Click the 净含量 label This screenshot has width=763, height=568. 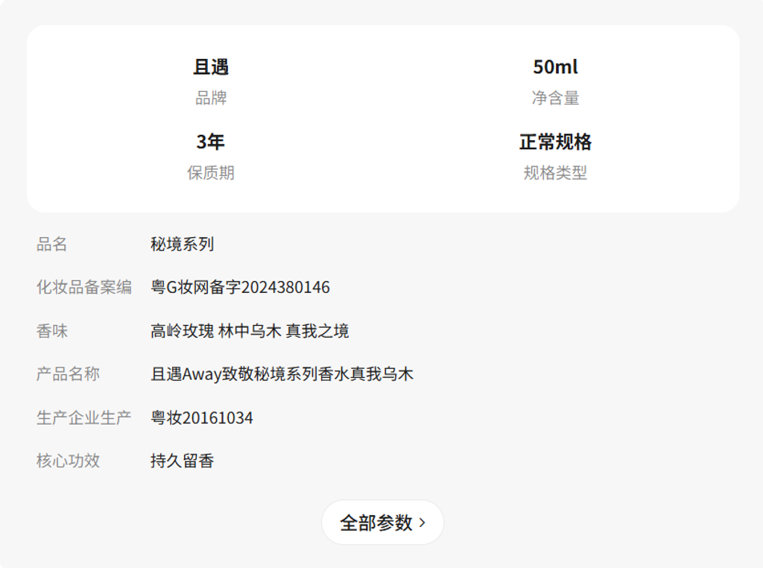click(x=555, y=98)
